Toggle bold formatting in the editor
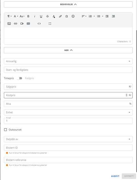 pyautogui.click(x=28, y=16)
